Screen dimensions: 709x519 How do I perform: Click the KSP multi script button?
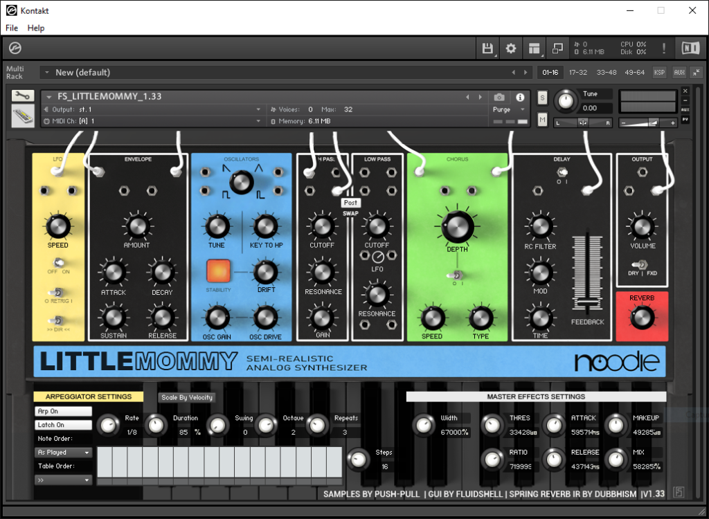click(x=659, y=73)
